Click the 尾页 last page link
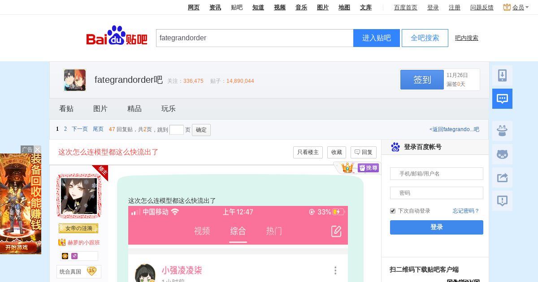 pos(98,129)
